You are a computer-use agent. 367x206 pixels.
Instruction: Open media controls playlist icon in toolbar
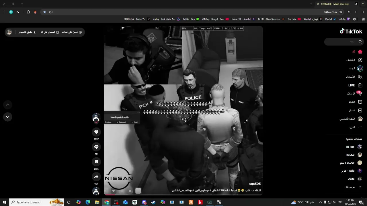(18, 12)
